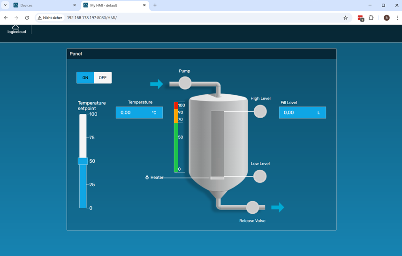The height and width of the screenshot is (256, 402).
Task: Click the Heater flame icon
Action: point(147,177)
